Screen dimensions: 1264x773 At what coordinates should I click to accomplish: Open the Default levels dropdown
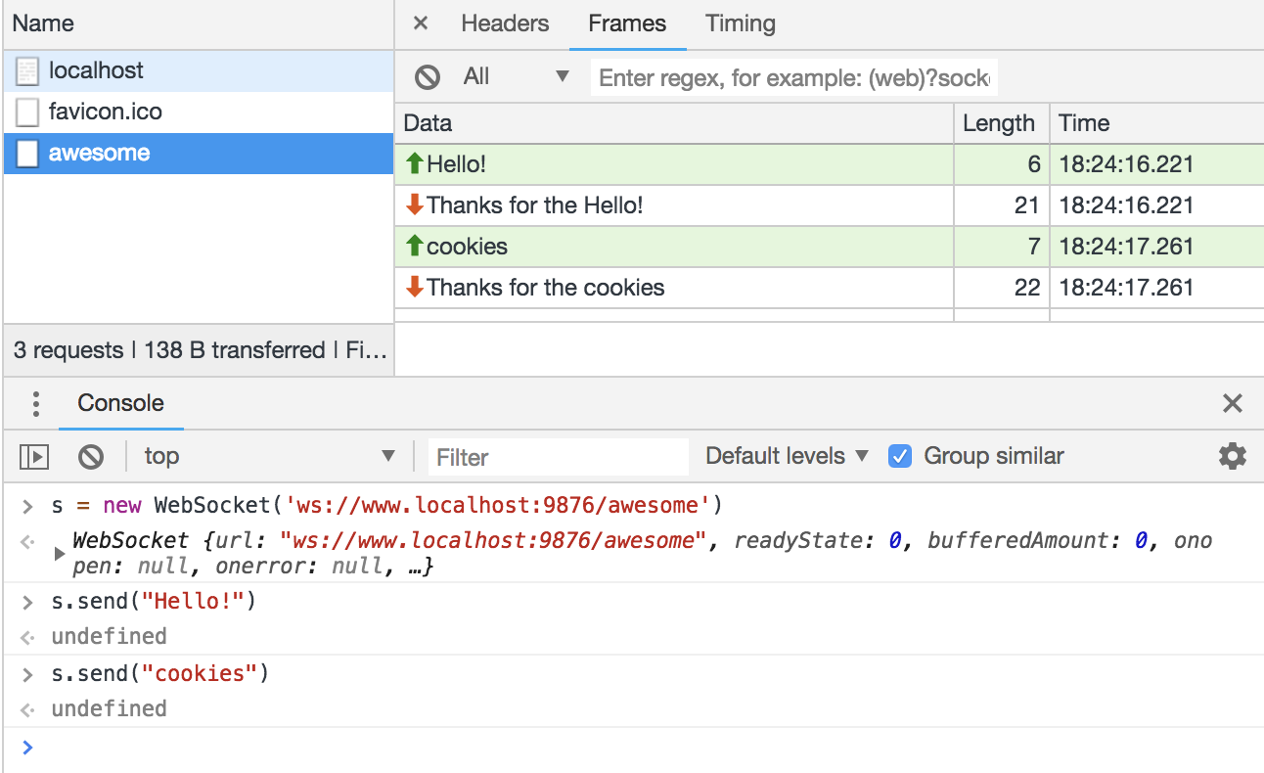pos(787,456)
